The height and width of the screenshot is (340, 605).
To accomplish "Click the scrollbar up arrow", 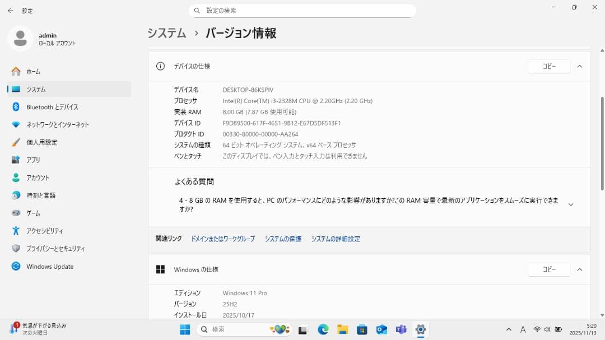I will click(x=602, y=50).
